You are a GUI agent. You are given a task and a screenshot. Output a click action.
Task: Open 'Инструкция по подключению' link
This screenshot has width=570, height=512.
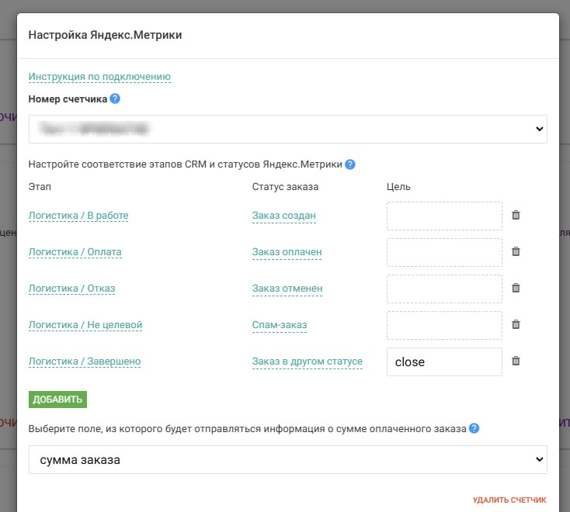99,77
